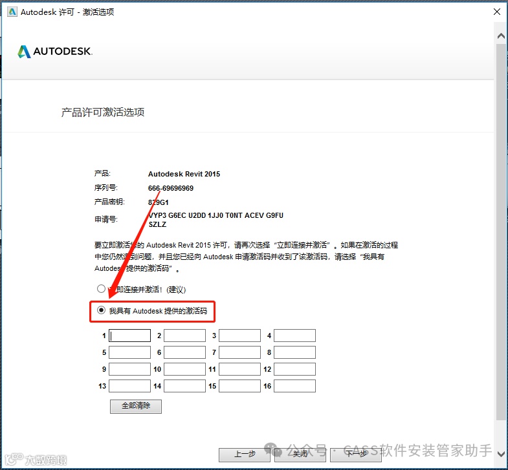The image size is (508, 470).
Task: Click the 关闭 (close) button
Action: 300,454
